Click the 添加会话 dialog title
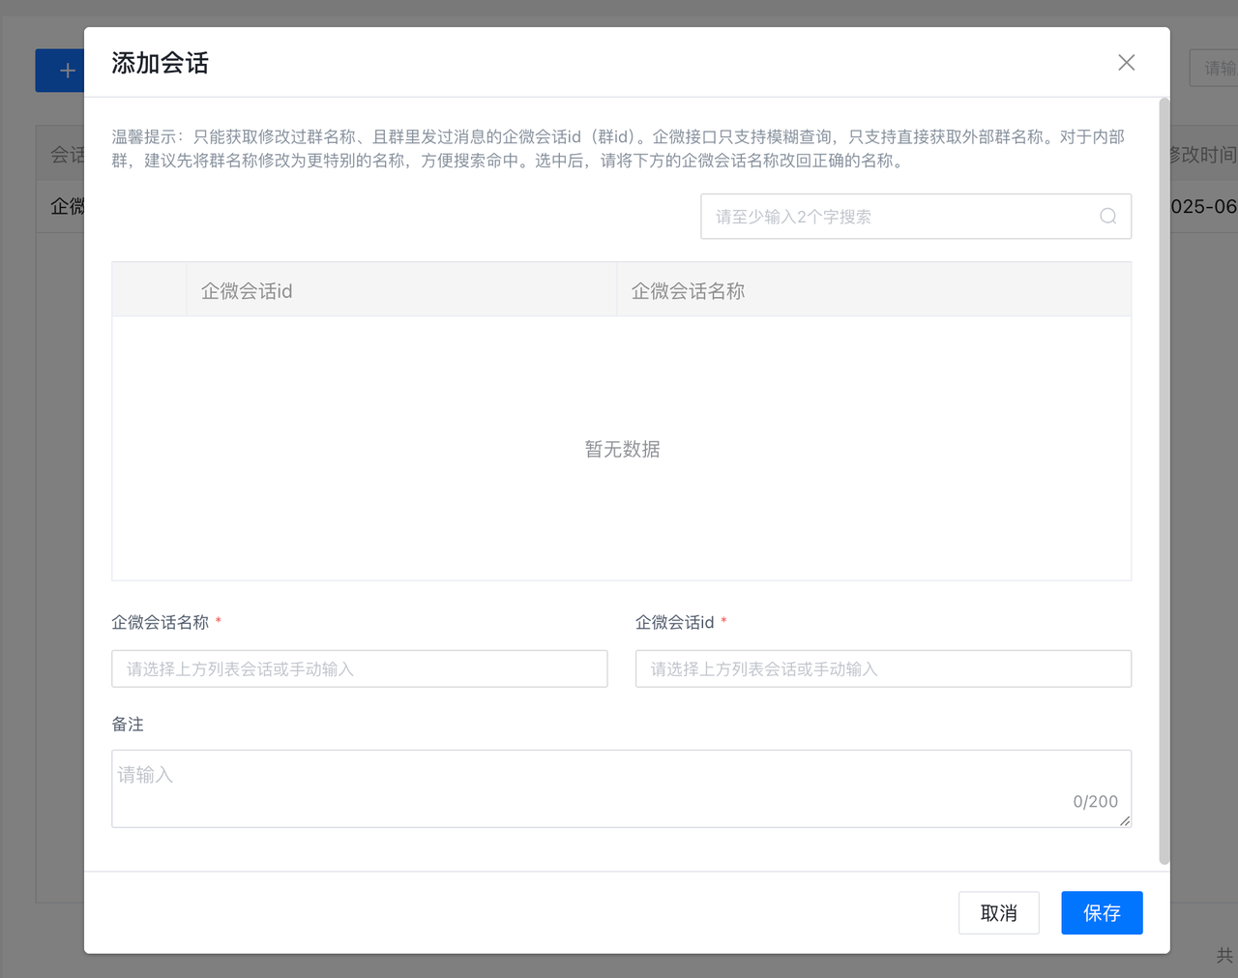 [161, 64]
